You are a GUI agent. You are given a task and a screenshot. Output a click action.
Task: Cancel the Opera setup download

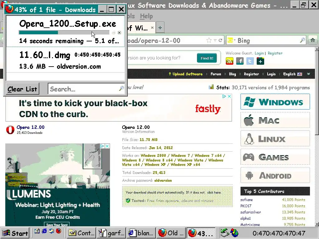pyautogui.click(x=119, y=32)
